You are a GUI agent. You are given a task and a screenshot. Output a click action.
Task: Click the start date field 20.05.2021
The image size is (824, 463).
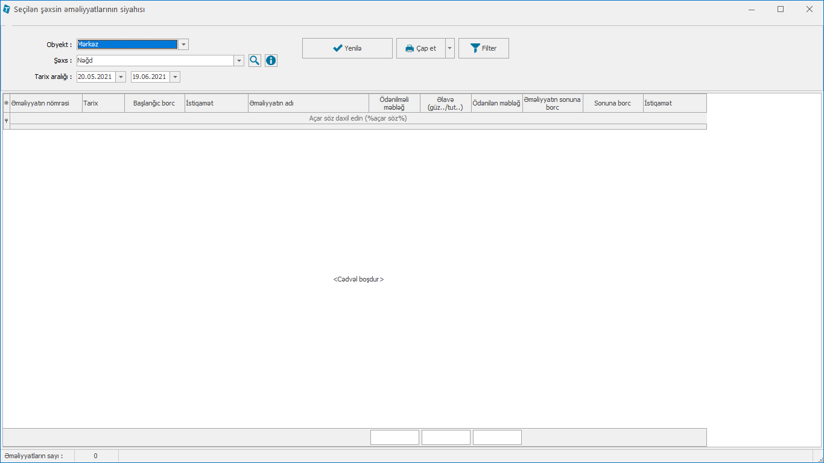[95, 77]
